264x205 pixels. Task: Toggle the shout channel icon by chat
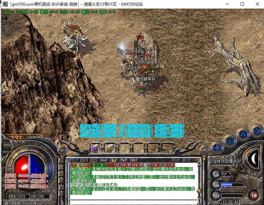tap(61, 161)
